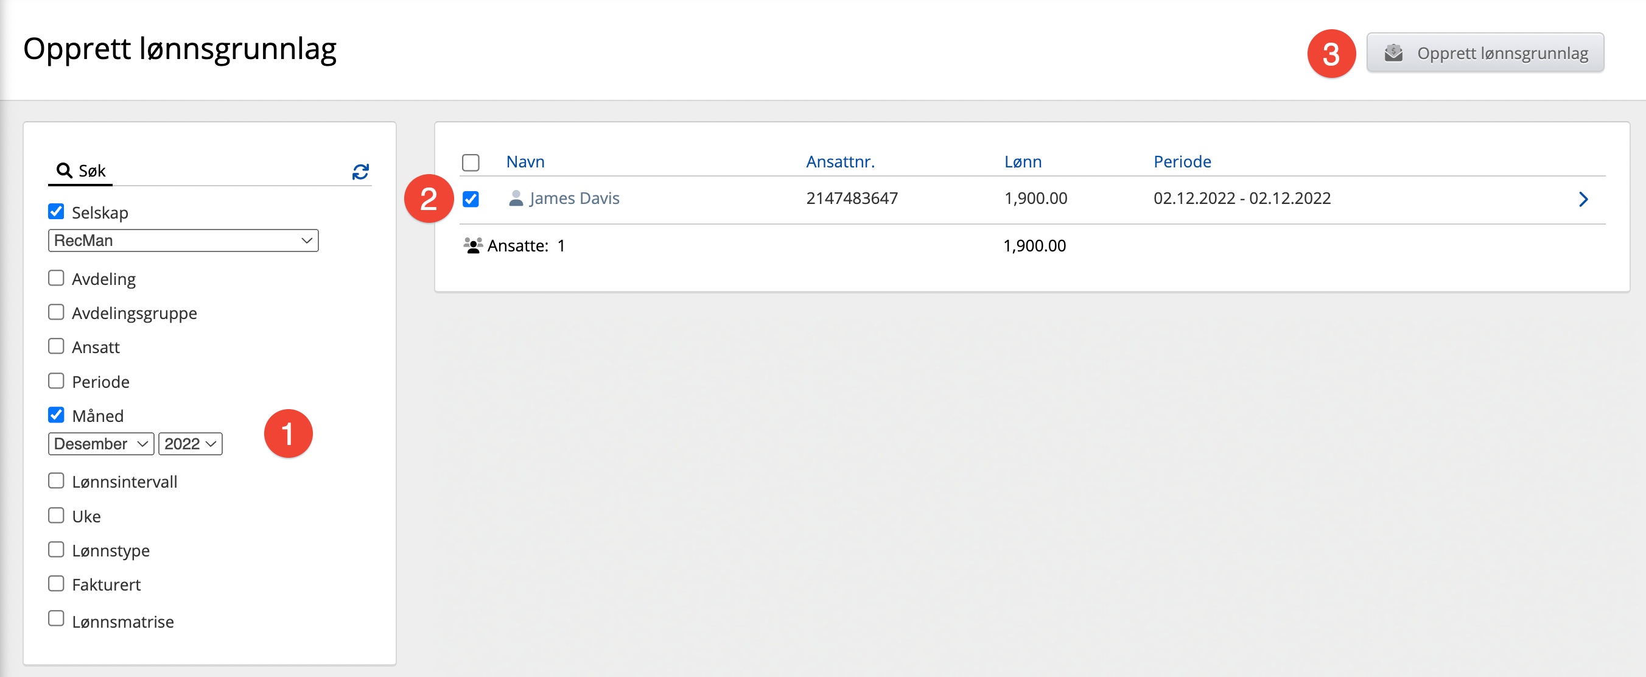1646x677 pixels.
Task: Tick the Fakturert filter checkbox
Action: (x=56, y=584)
